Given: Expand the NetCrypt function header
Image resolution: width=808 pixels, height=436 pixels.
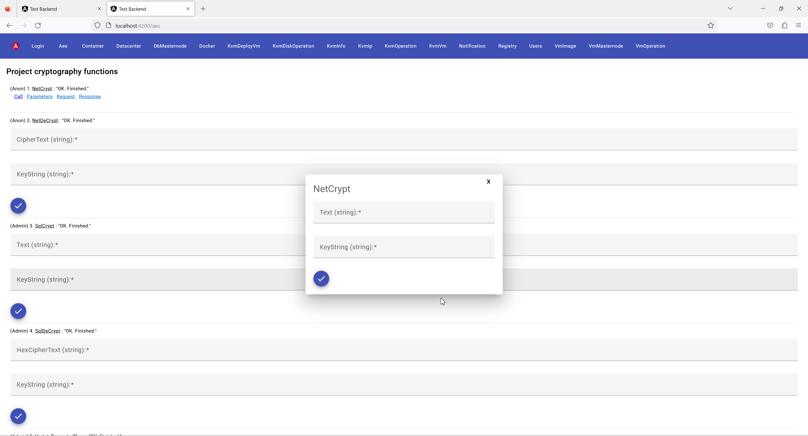Looking at the screenshot, I should click(42, 89).
